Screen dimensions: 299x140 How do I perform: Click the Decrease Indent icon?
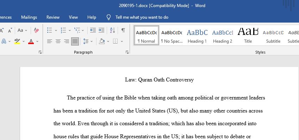click(93, 30)
